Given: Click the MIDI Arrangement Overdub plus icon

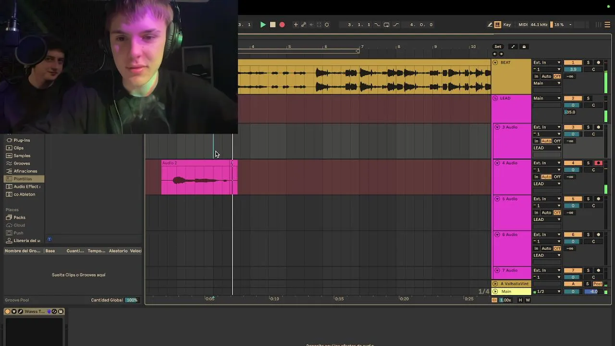Looking at the screenshot, I should click(x=295, y=25).
